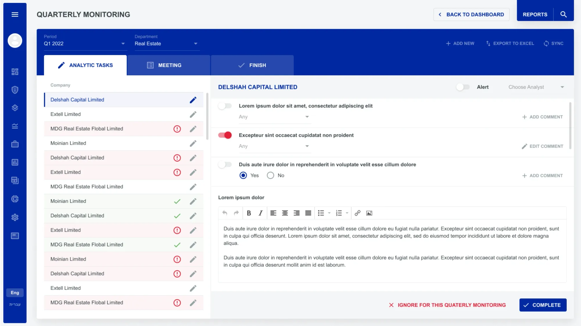Open the pie chart sidebar icon
The height and width of the screenshot is (326, 581).
(x=15, y=199)
